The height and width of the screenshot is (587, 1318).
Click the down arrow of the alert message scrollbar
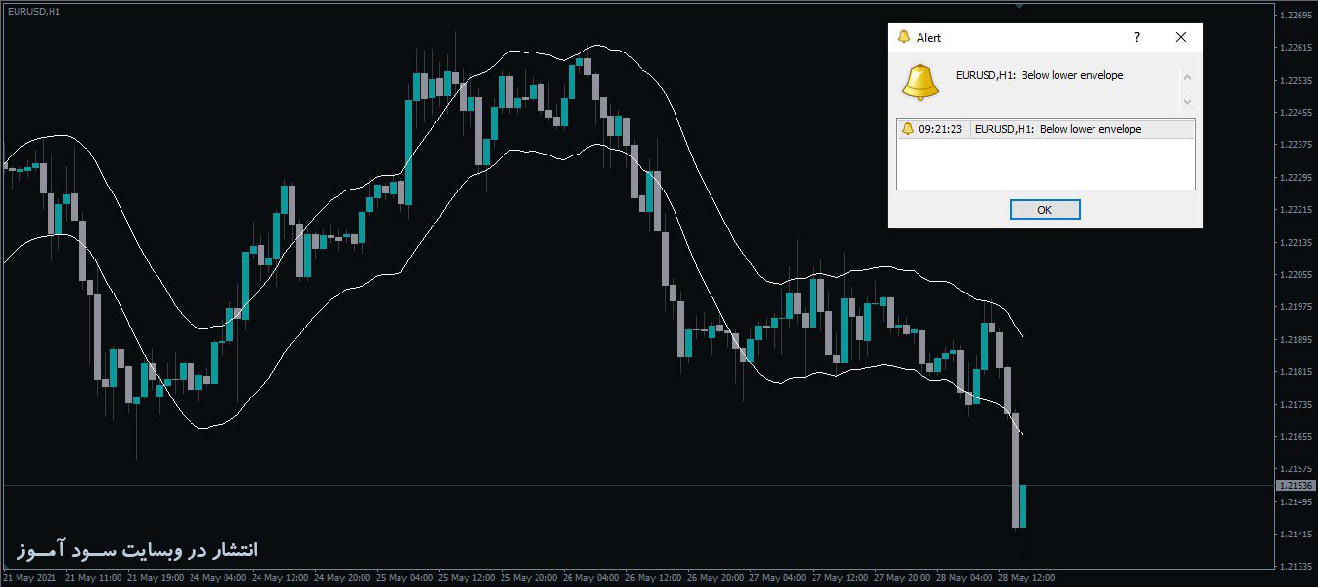coord(1187,101)
